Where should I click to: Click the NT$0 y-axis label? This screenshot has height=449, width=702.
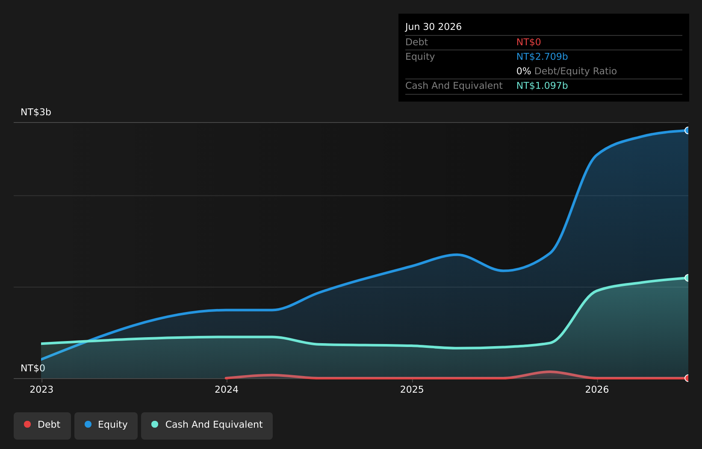click(x=33, y=368)
